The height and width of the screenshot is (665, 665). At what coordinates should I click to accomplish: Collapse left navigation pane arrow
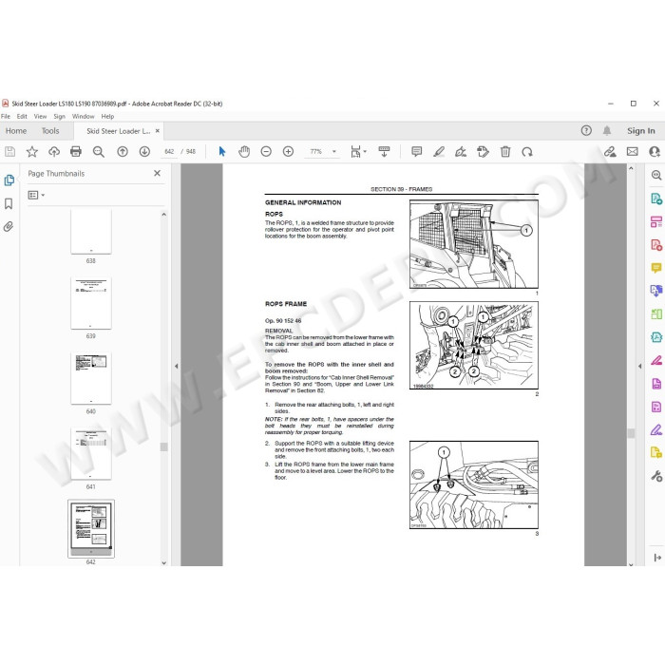click(x=176, y=366)
